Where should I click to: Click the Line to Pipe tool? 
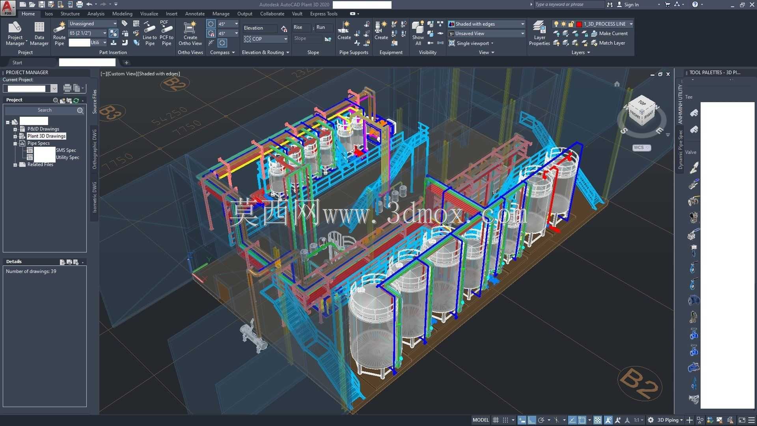pos(149,34)
